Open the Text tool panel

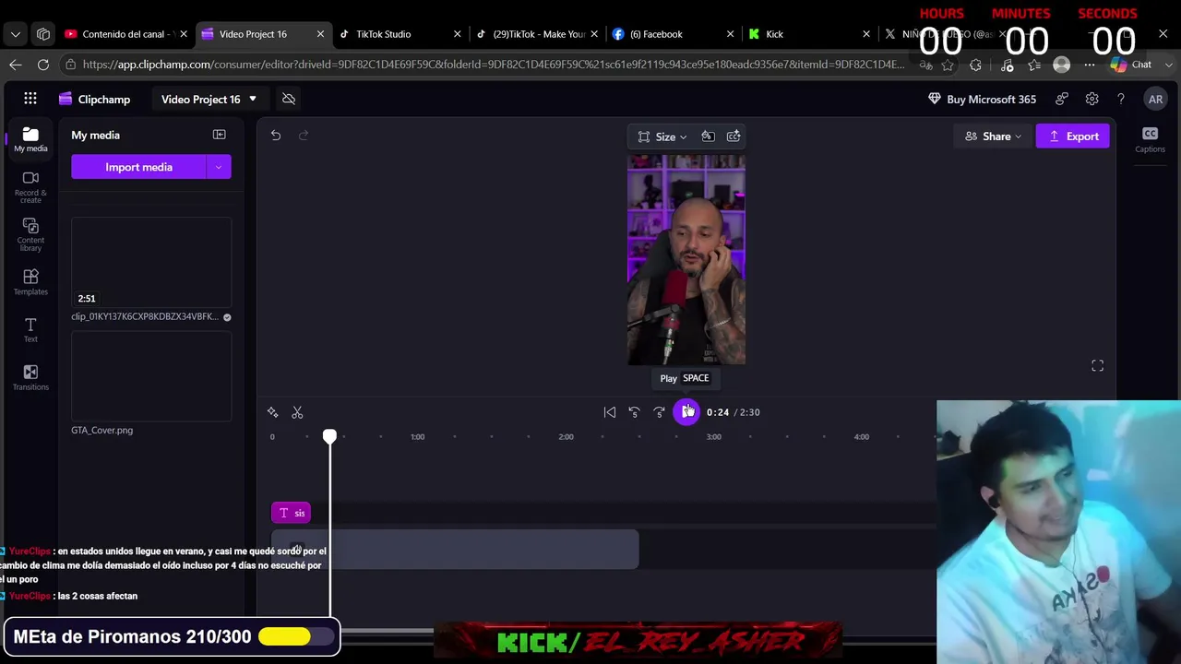click(30, 330)
